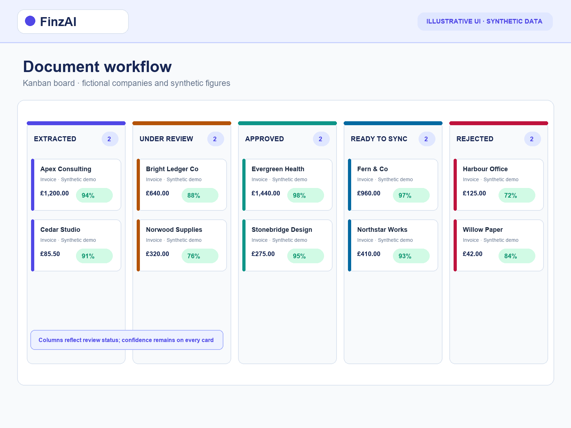Open the Apex Consulting invoice card
The image size is (571, 428).
pos(76,185)
